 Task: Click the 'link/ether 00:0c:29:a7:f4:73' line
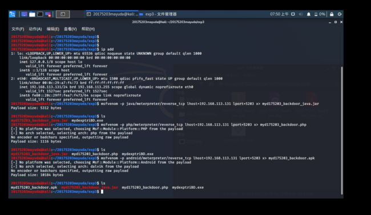click(x=71, y=83)
